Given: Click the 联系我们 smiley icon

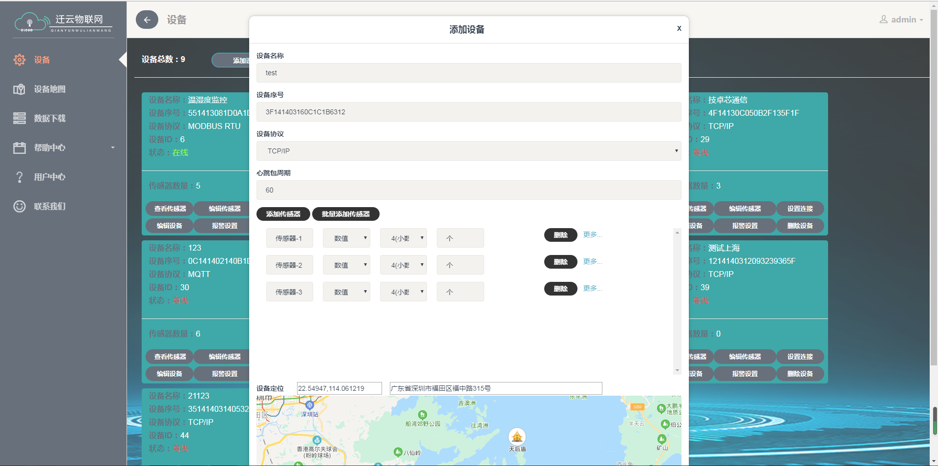Looking at the screenshot, I should click(x=20, y=206).
